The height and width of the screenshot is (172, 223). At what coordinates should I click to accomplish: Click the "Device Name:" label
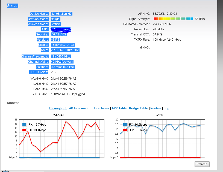[x=39, y=14]
